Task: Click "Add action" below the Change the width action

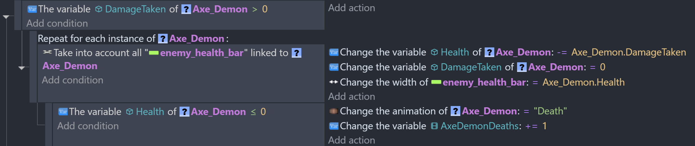Action: 352,96
